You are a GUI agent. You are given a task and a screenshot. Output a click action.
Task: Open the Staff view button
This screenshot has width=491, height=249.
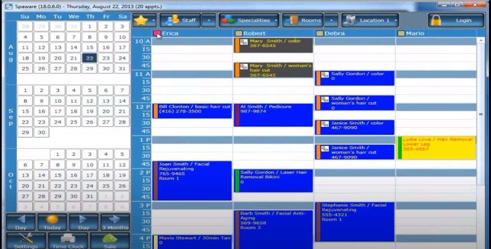coord(180,20)
